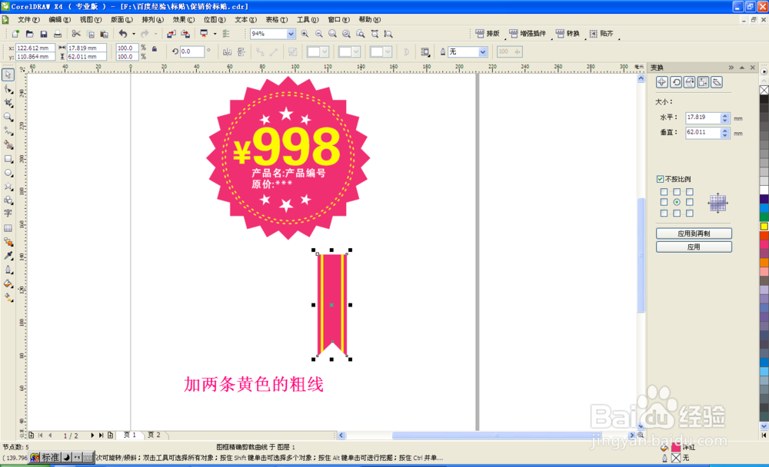Select the yellow swatch in the color palette
This screenshot has width=769, height=467.
pos(764,227)
